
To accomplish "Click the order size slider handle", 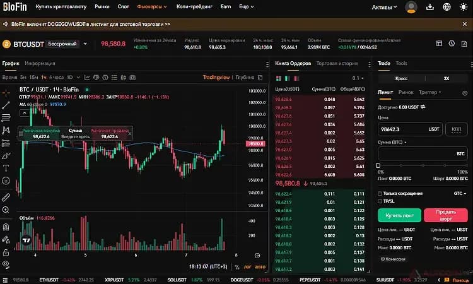I will [378, 165].
